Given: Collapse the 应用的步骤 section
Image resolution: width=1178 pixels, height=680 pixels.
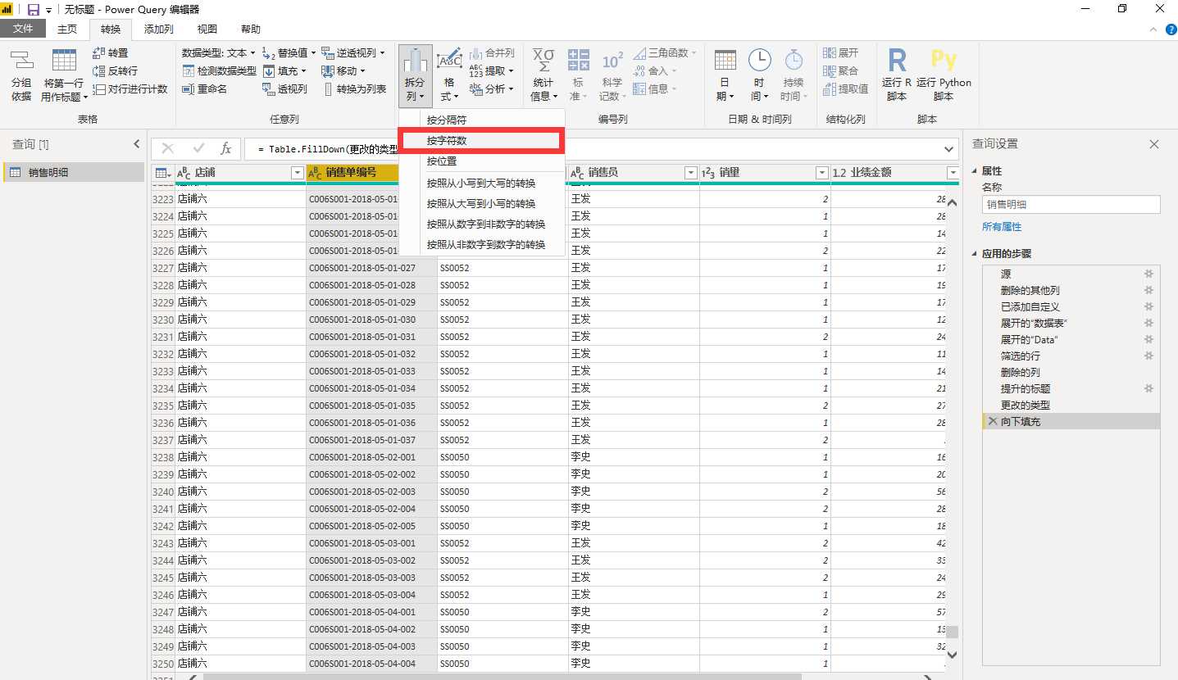Looking at the screenshot, I should [975, 254].
